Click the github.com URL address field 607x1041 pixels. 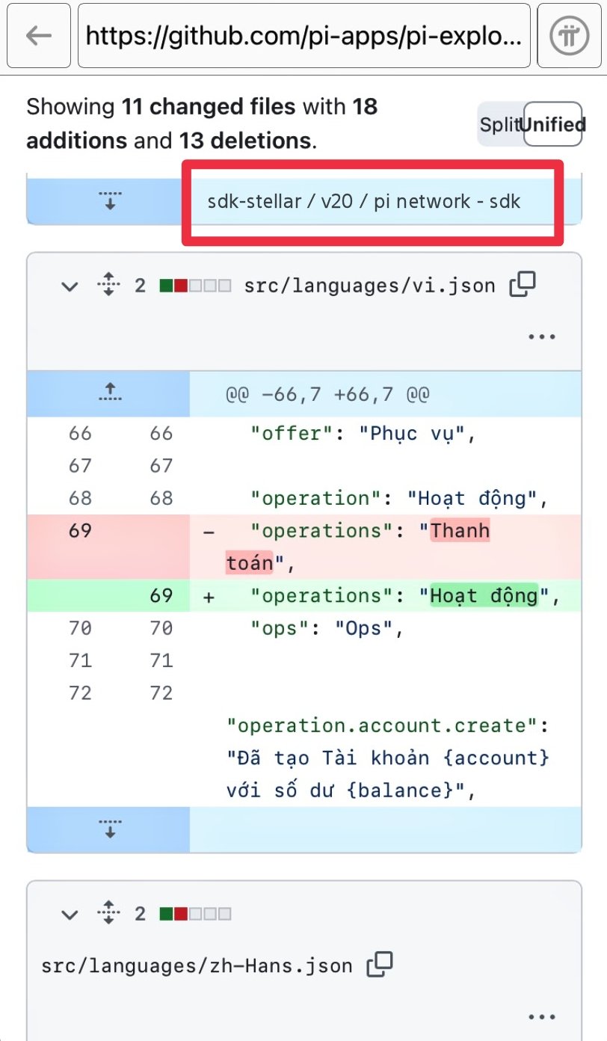303,36
